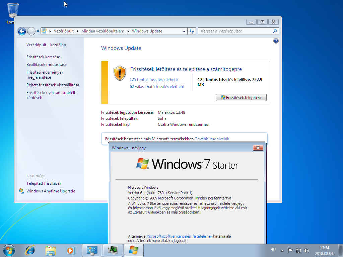The height and width of the screenshot is (257, 343).
Task: Open Microsoft szoftverlicencelési feltételeinek link
Action: click(x=179, y=236)
